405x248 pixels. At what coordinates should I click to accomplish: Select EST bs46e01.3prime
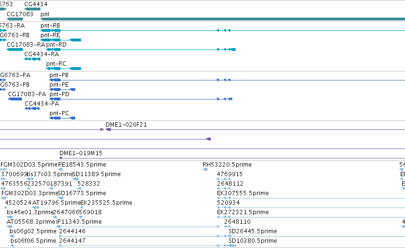(x=10, y=217)
